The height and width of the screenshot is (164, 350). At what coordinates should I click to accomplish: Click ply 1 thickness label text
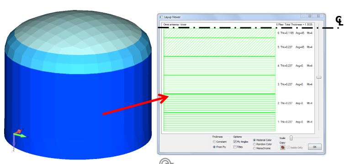(x=285, y=122)
